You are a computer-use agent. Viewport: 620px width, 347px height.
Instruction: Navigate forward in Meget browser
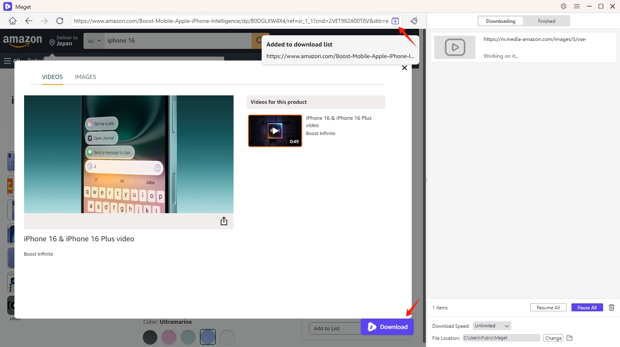pyautogui.click(x=44, y=21)
